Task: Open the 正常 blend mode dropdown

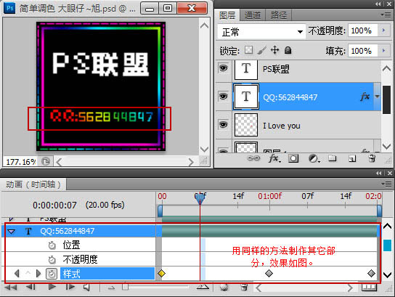Action: coord(261,32)
